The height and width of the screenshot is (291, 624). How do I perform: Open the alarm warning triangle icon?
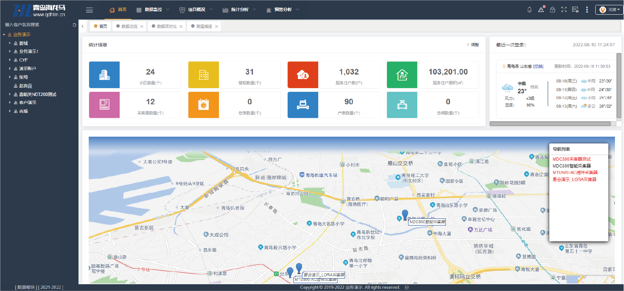tap(541, 10)
